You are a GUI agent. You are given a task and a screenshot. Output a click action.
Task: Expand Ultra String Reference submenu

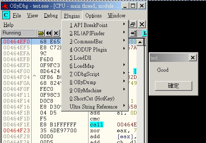pyautogui.click(x=95, y=107)
